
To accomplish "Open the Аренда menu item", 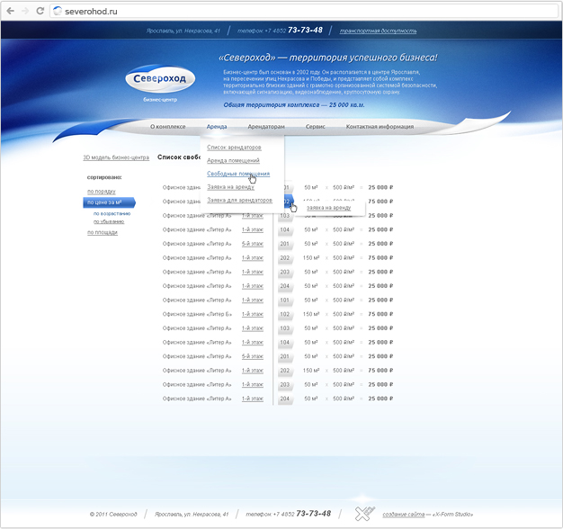I will [217, 127].
